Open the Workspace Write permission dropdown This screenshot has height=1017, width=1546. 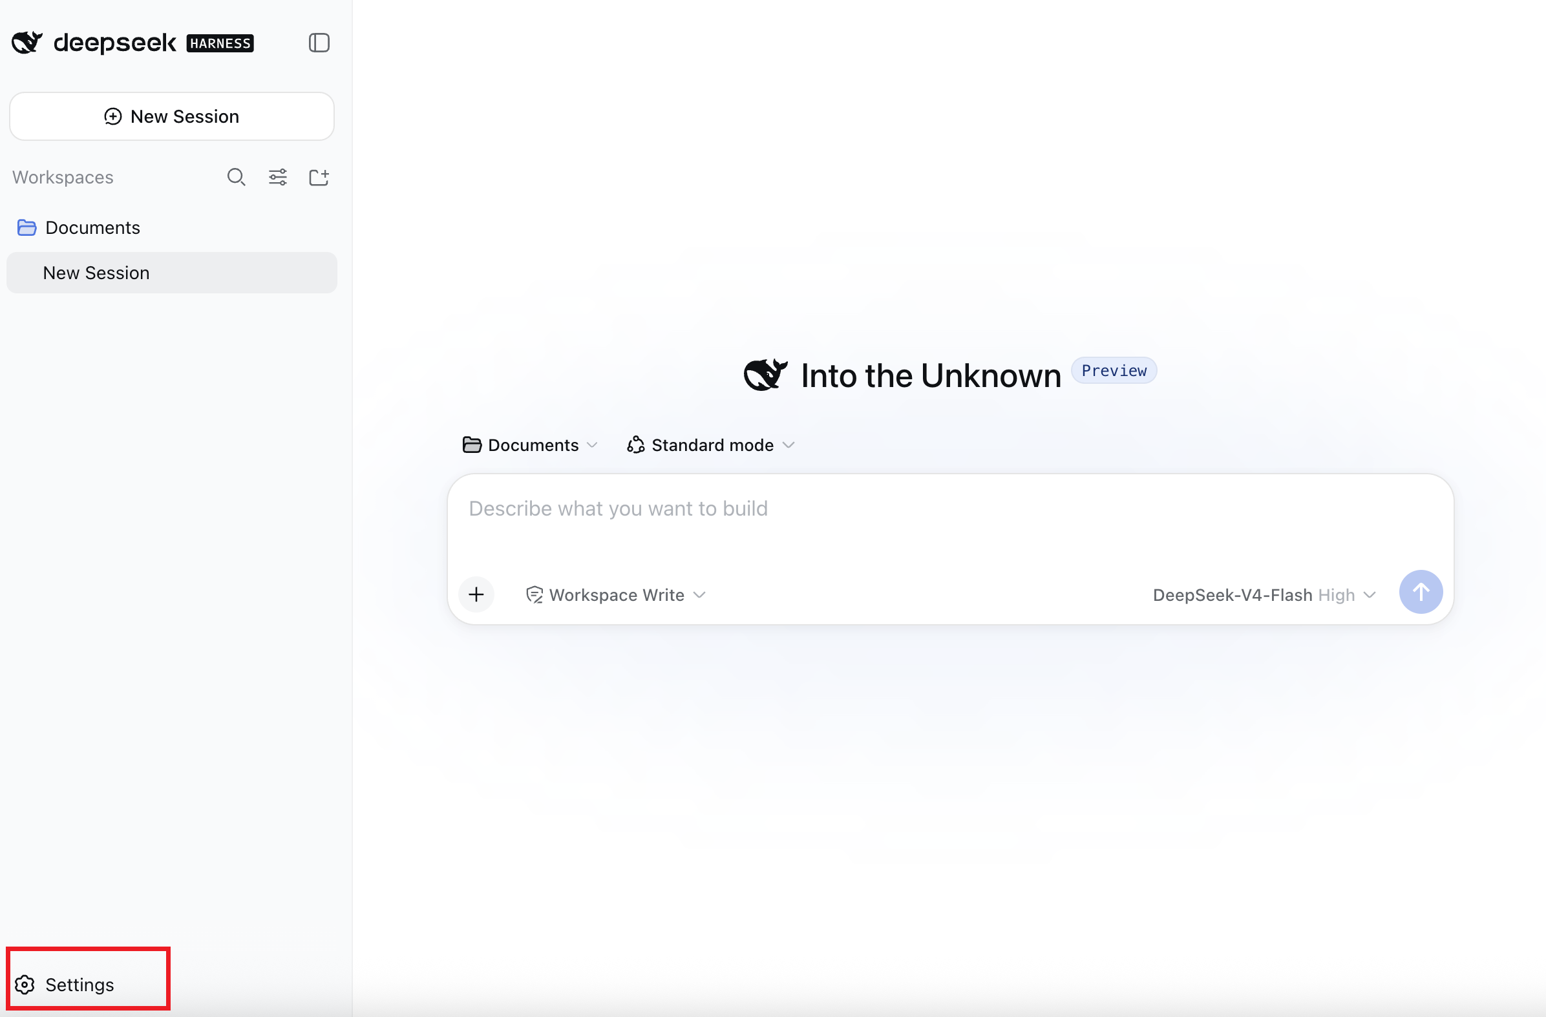coord(616,595)
